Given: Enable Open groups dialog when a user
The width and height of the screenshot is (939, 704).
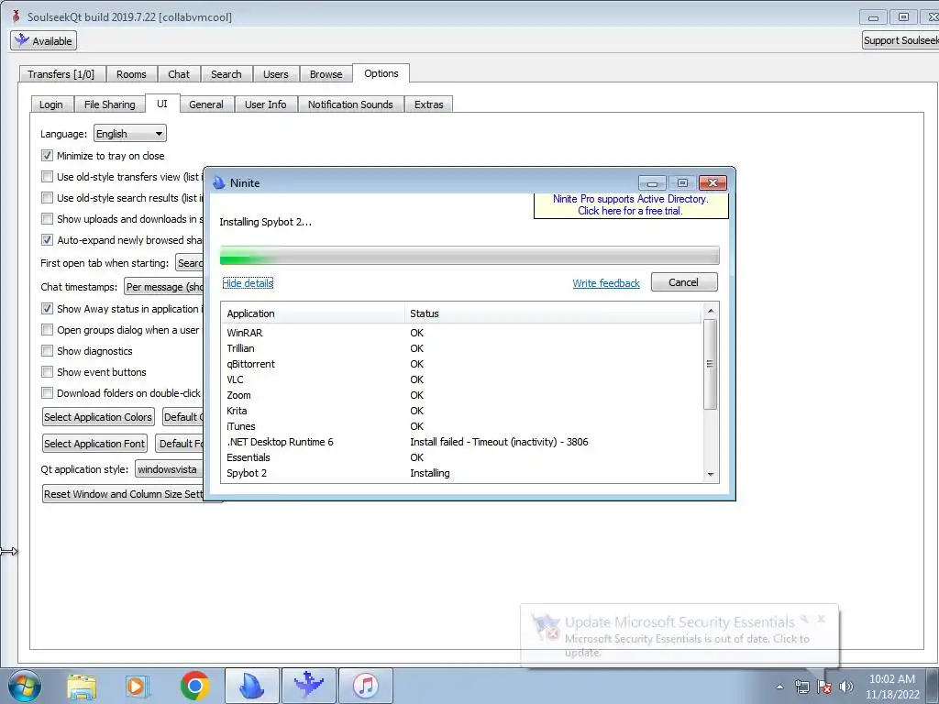Looking at the screenshot, I should 47,330.
